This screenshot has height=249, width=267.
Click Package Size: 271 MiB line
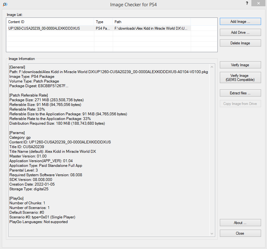coord(47,100)
